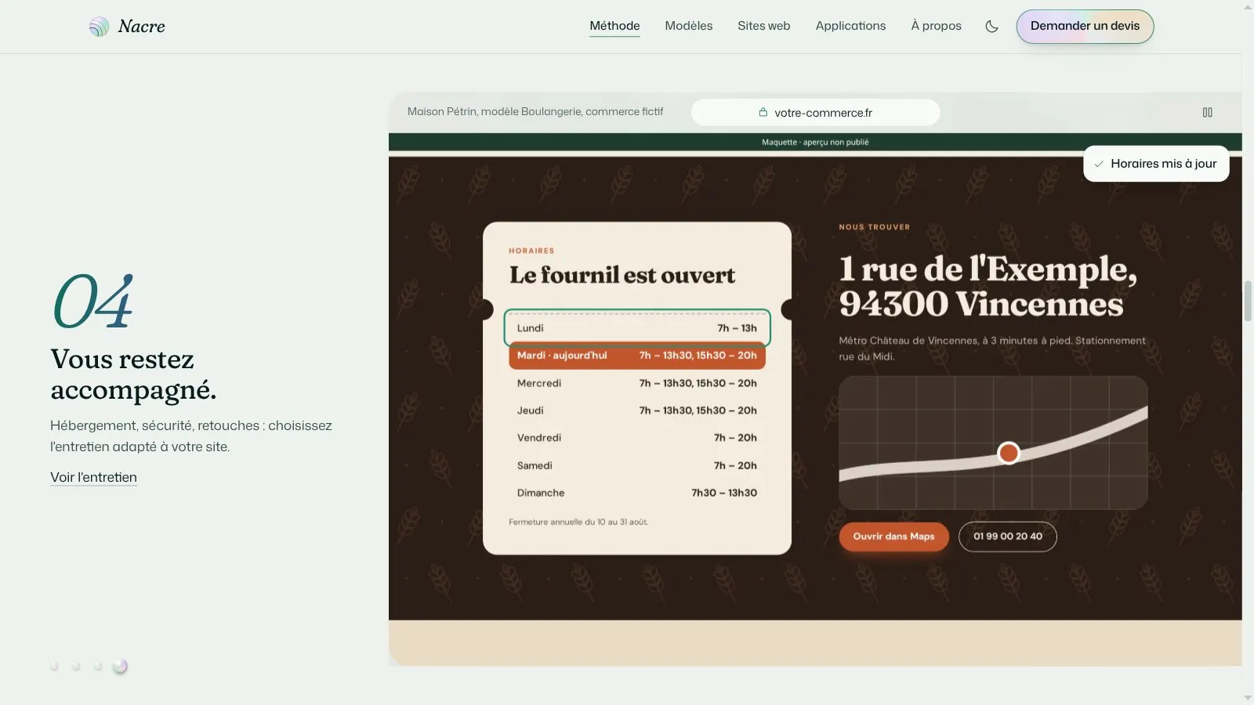Click the Samedi hours row
This screenshot has height=705, width=1254.
[x=637, y=465]
